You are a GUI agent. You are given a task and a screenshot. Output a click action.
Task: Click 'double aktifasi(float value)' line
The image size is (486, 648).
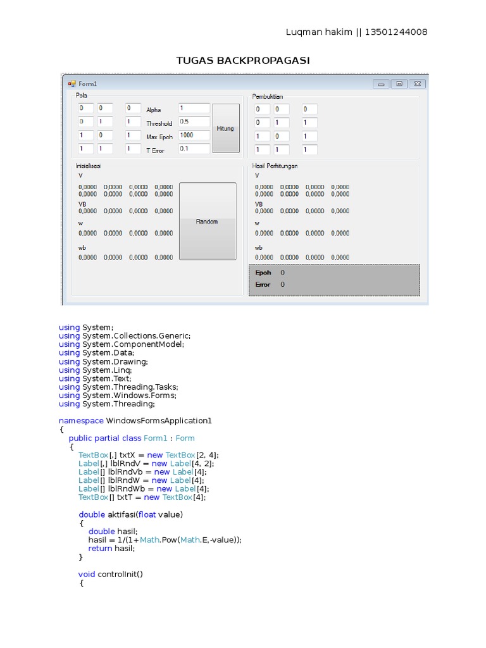tap(131, 515)
